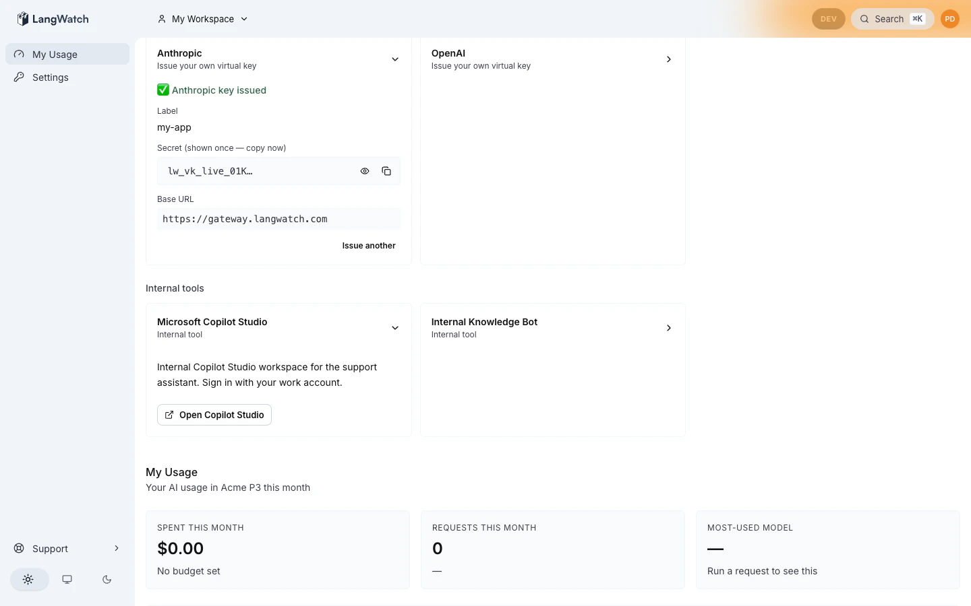Collapse the Microsoft Copilot Studio card

tap(395, 328)
